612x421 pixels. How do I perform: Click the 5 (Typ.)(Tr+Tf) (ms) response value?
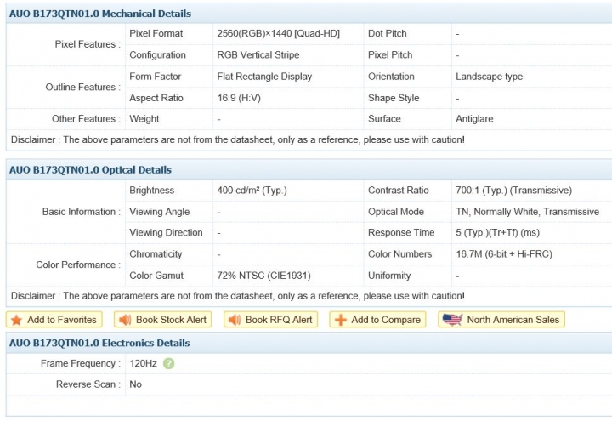point(497,233)
